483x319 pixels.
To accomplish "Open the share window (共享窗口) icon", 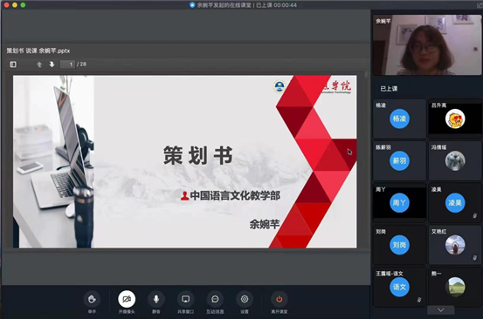I will coord(185,299).
